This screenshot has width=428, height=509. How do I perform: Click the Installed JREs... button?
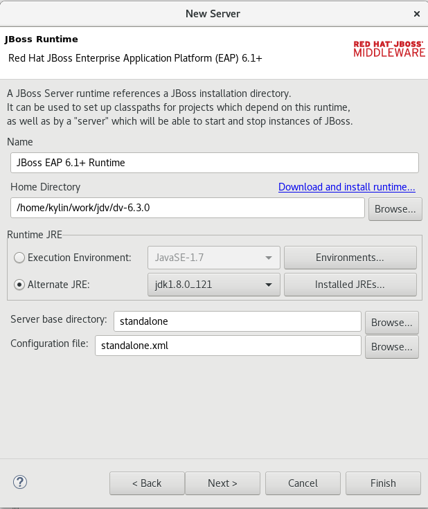pos(350,285)
